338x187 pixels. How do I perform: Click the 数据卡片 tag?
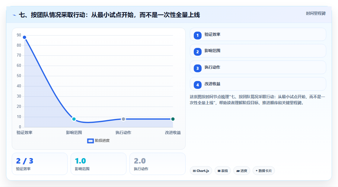(x=264, y=171)
